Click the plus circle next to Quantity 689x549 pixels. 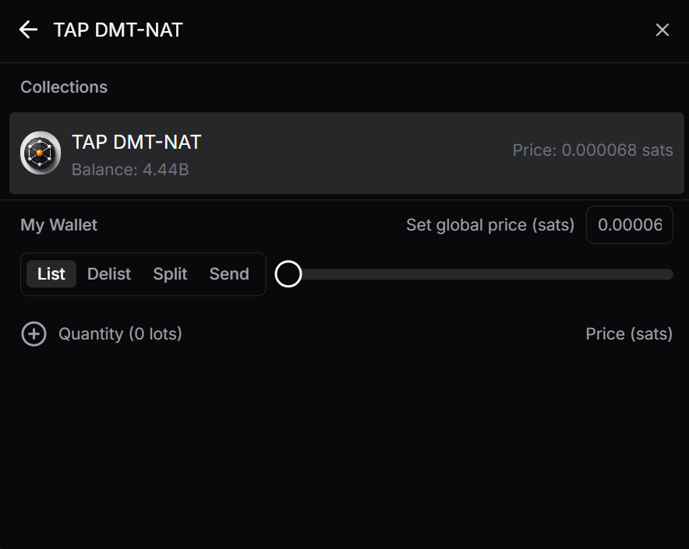[x=34, y=334]
